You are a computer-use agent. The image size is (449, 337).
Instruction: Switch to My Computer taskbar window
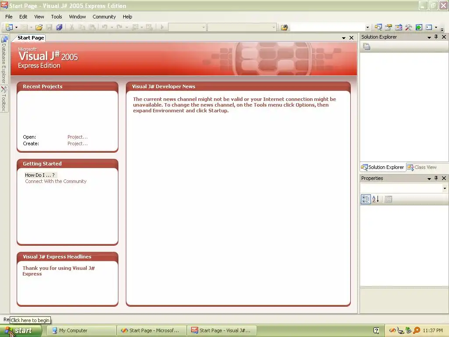tap(81, 330)
